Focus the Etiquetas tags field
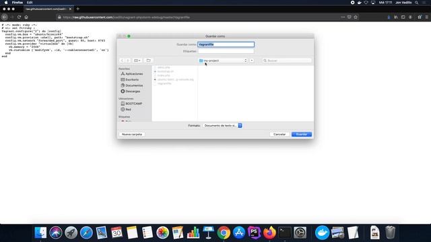 pyautogui.click(x=226, y=51)
